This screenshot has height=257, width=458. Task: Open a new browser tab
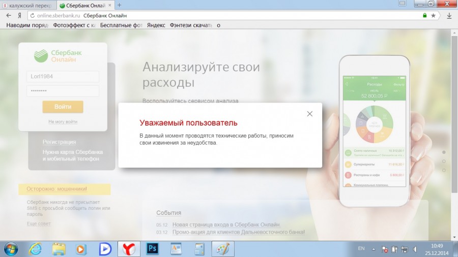(120, 5)
